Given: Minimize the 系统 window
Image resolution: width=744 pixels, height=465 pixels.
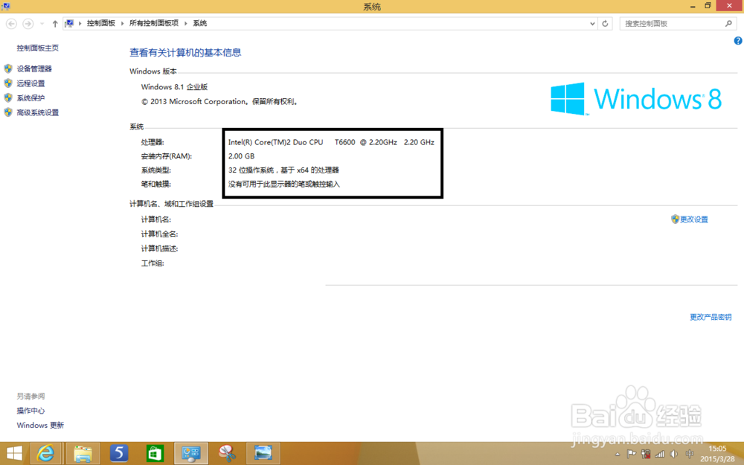Looking at the screenshot, I should coord(693,6).
